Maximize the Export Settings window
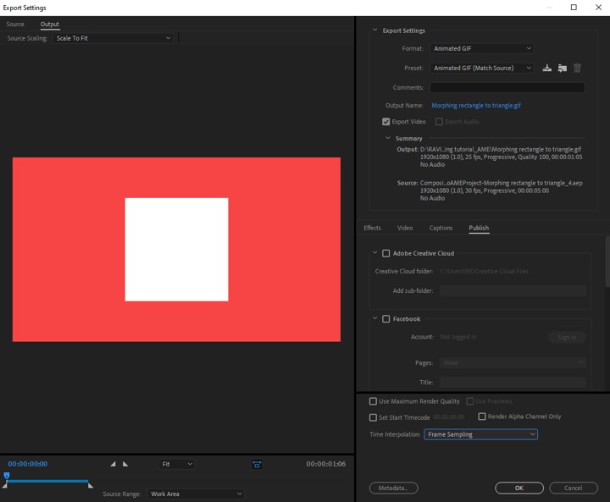This screenshot has height=502, width=610. [x=574, y=8]
